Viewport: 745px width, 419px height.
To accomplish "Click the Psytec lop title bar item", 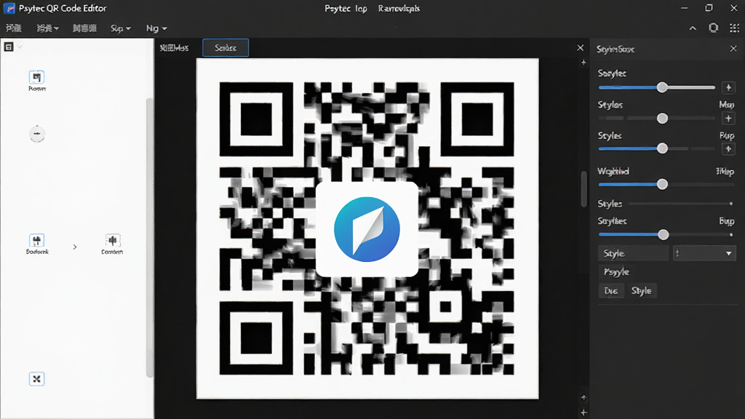I will (x=346, y=9).
